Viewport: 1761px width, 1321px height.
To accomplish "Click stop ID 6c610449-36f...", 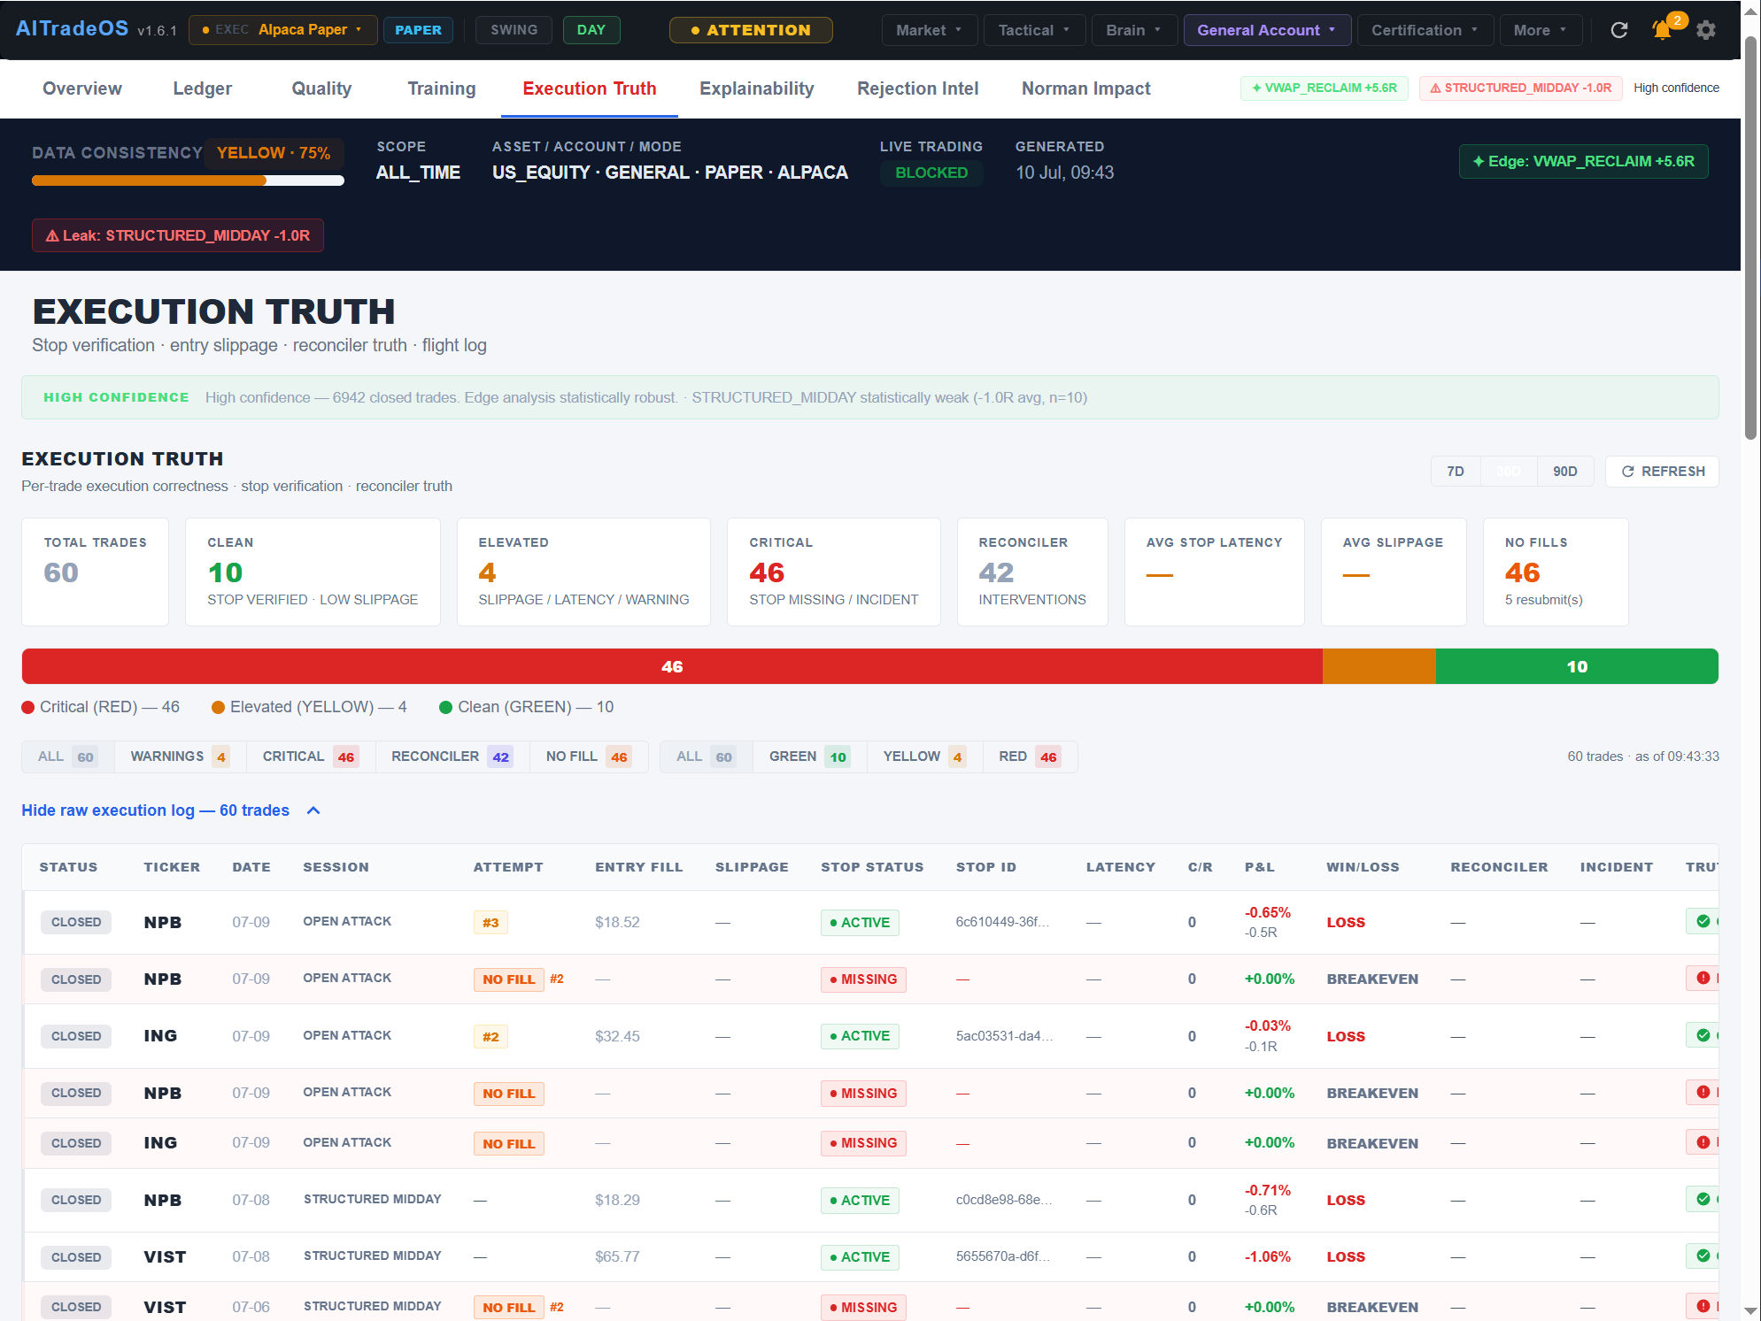I will point(1002,922).
